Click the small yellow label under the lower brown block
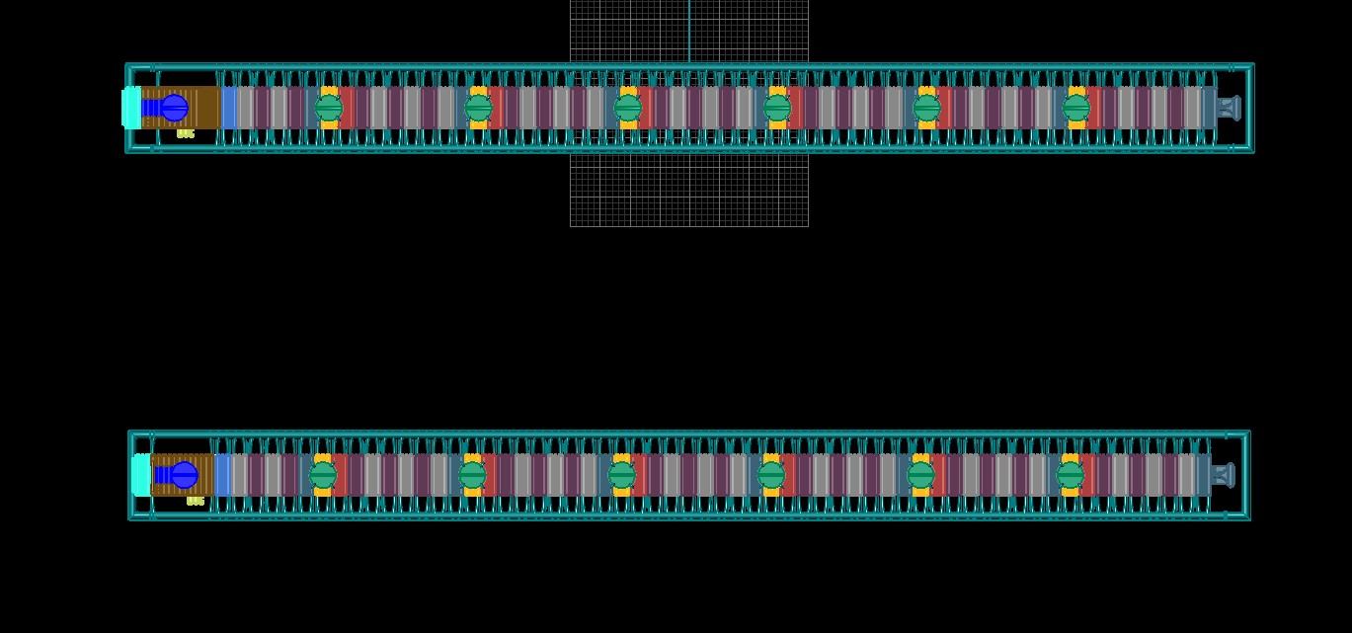 coord(196,501)
